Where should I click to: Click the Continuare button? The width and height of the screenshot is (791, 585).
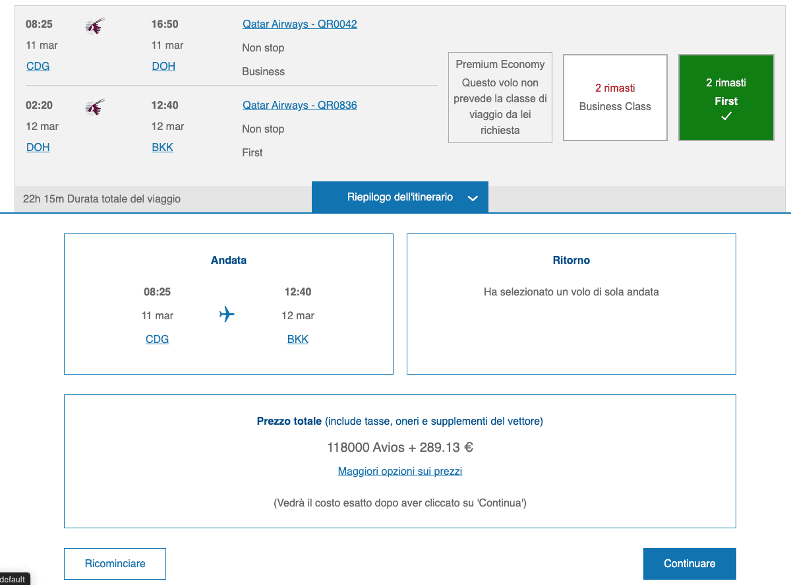(x=689, y=564)
